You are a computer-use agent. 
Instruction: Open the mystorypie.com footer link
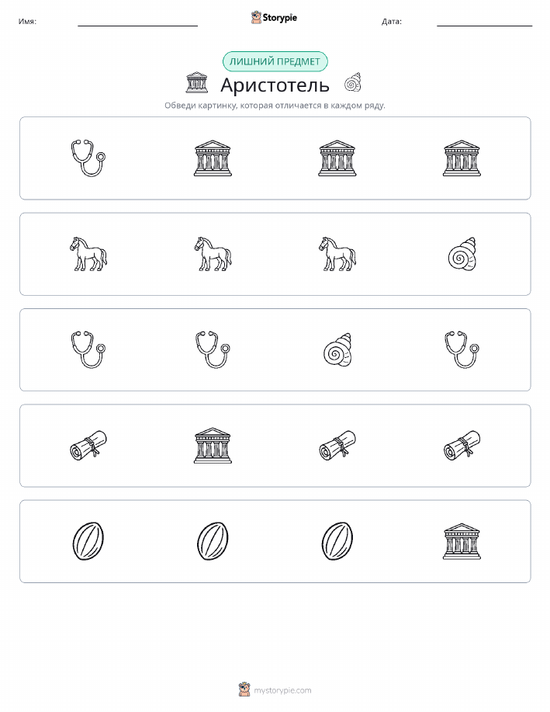pyautogui.click(x=275, y=689)
